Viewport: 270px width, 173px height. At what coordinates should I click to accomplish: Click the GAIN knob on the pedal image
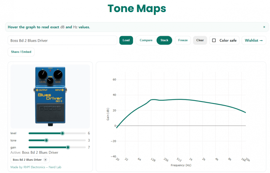(58, 74)
